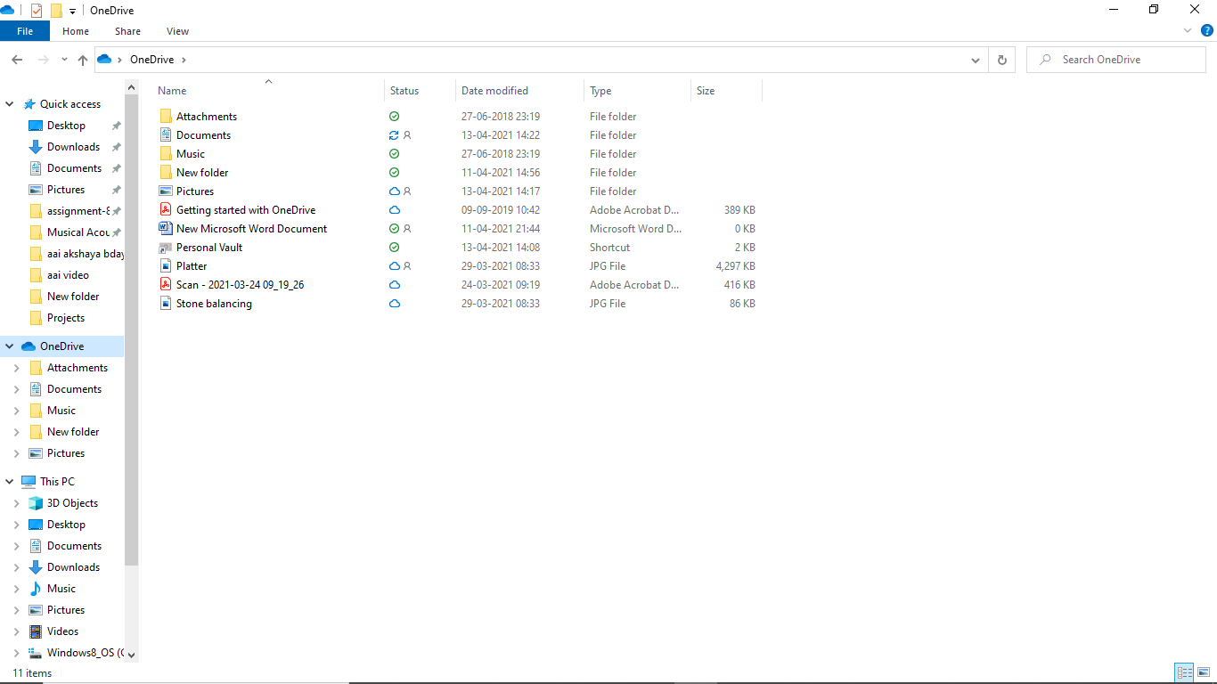Open the Share ribbon tab
The image size is (1217, 684).
click(x=127, y=31)
